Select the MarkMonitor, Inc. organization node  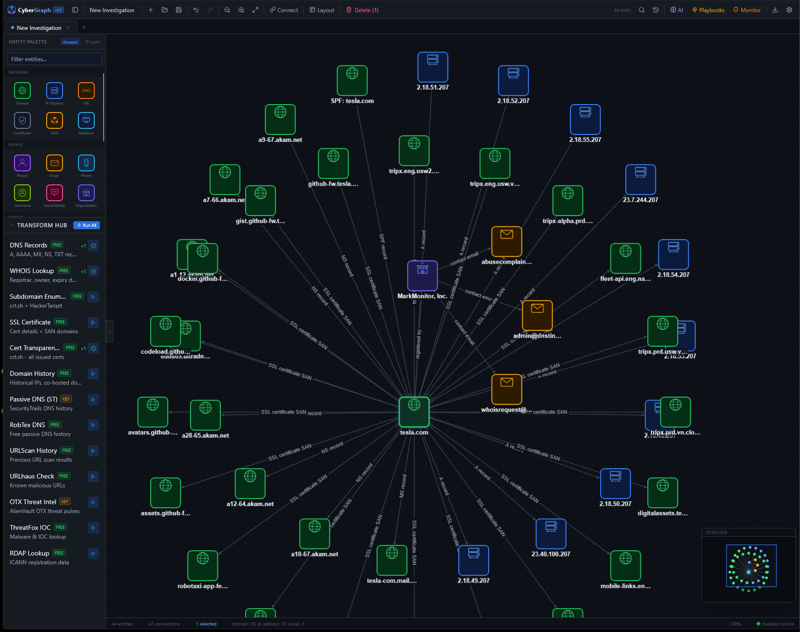(x=422, y=276)
